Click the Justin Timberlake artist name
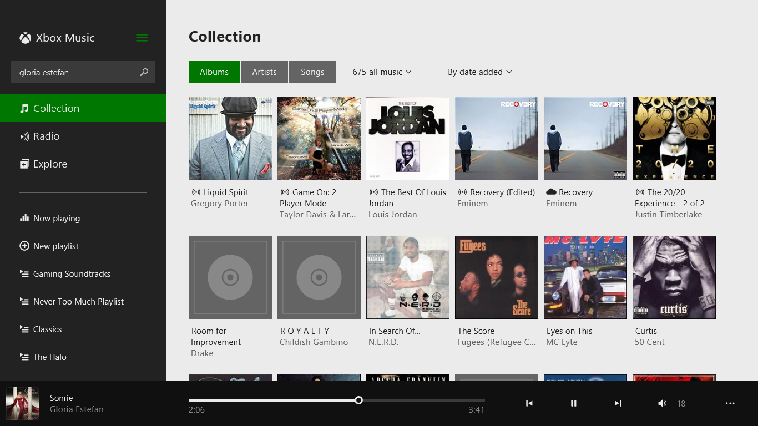758x426 pixels. (x=669, y=215)
